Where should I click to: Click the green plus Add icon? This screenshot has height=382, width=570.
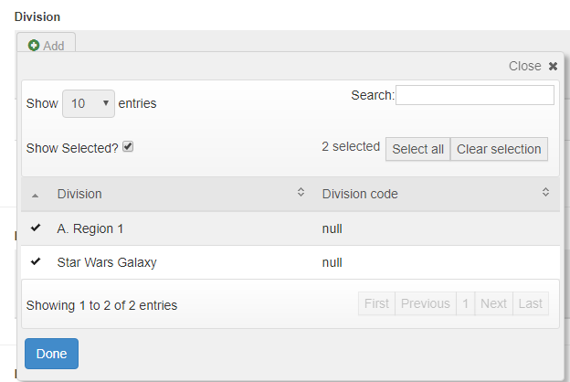34,45
